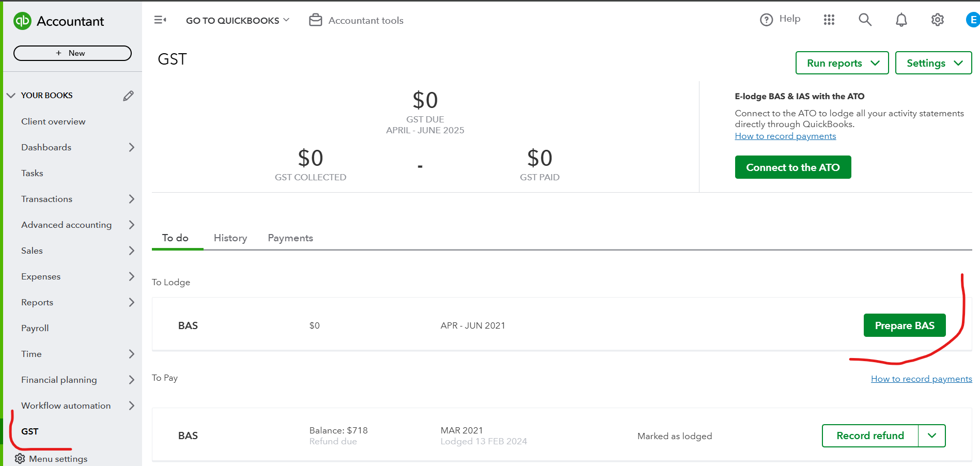The height and width of the screenshot is (466, 980).
Task: Click the Prepare BAS button
Action: (x=905, y=325)
